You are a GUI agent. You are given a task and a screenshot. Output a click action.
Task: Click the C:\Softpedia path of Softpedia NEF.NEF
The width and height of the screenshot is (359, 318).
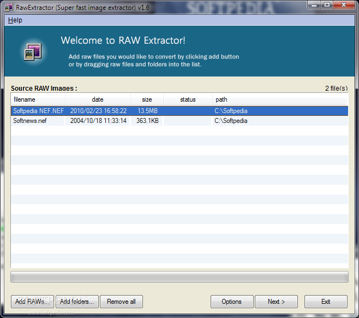pos(231,111)
